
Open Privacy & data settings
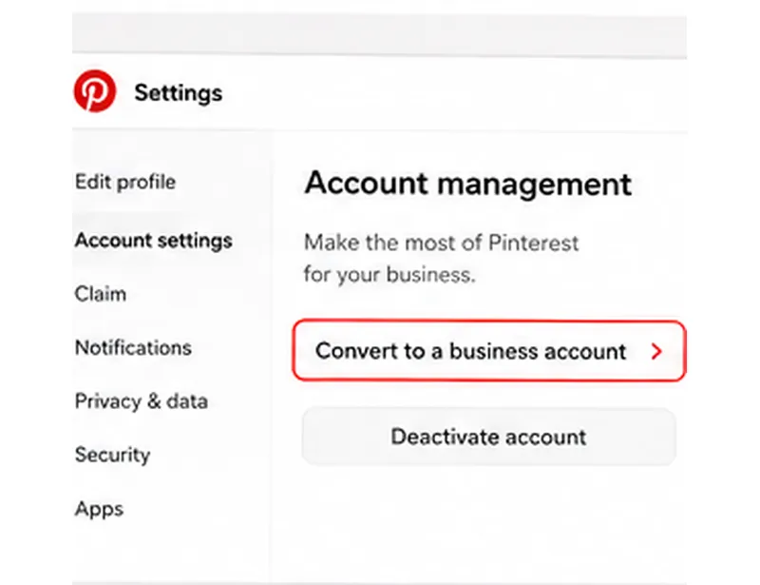[141, 401]
